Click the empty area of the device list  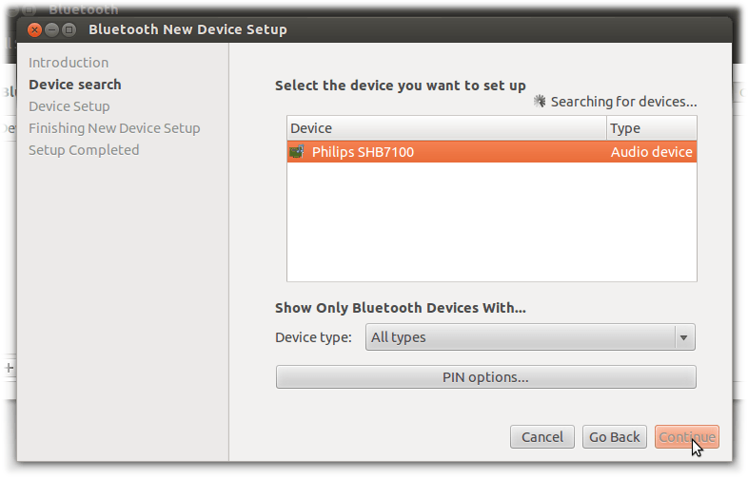(x=491, y=223)
